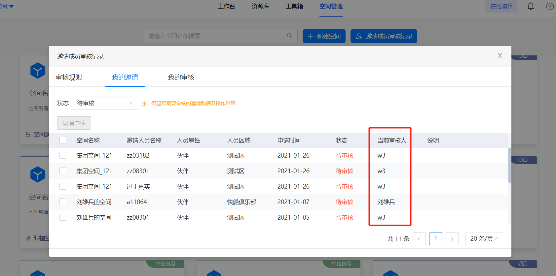Click the 人员区域 column header
Viewport: 556px width, 276px height.
point(239,140)
